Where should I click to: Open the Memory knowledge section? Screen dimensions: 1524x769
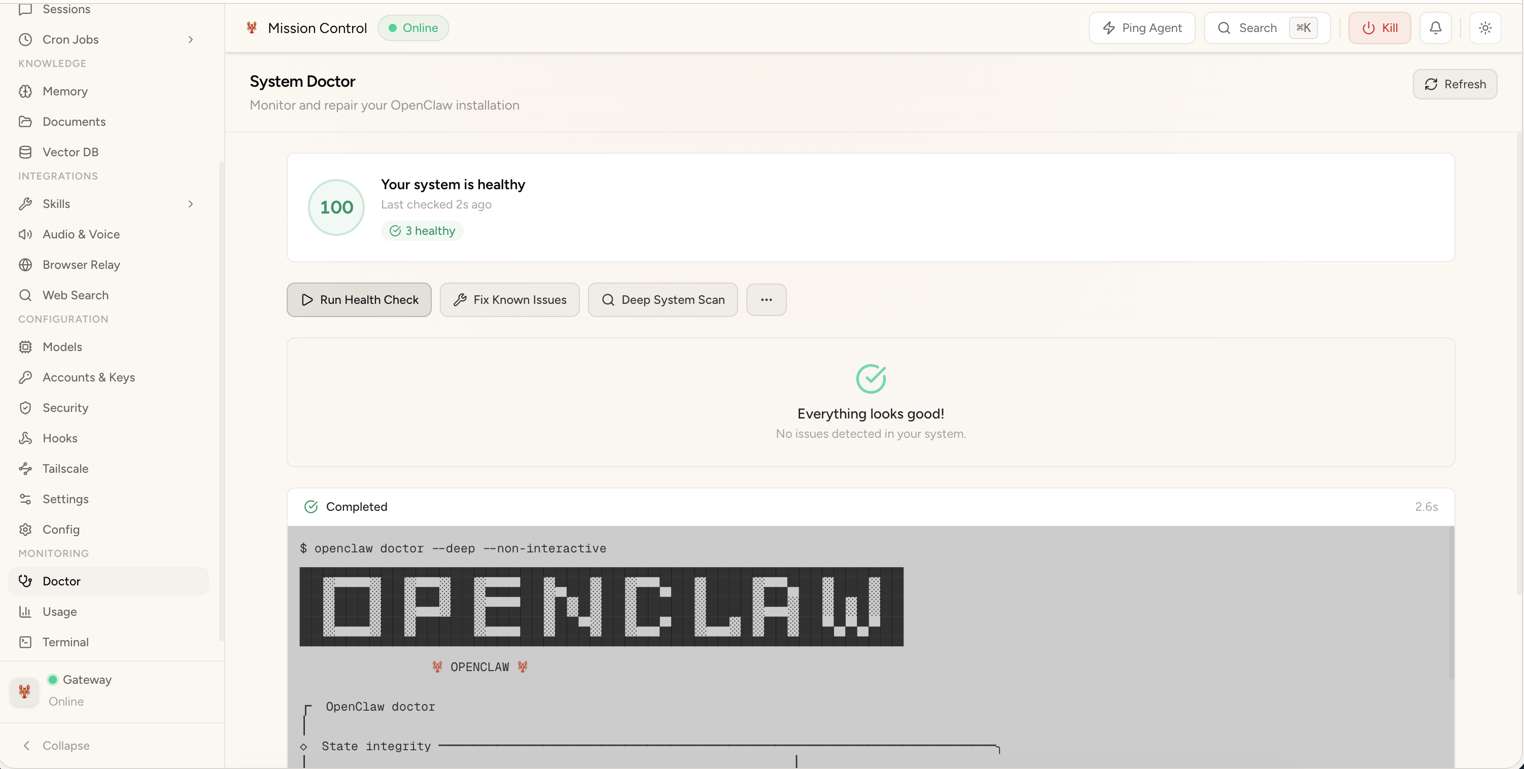65,91
